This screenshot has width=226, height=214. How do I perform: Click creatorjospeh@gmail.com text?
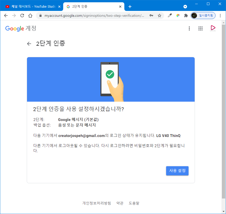point(82,136)
